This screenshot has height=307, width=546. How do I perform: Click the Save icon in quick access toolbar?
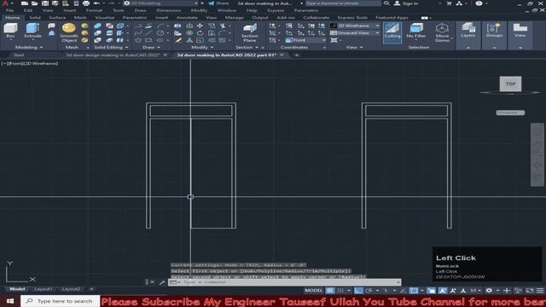tap(45, 3)
